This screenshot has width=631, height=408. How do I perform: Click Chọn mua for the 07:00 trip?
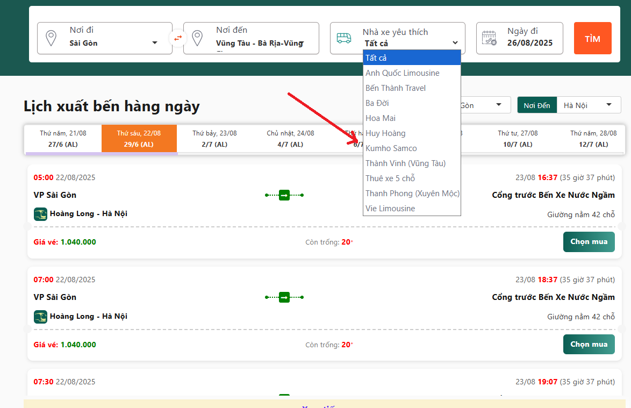tap(589, 345)
